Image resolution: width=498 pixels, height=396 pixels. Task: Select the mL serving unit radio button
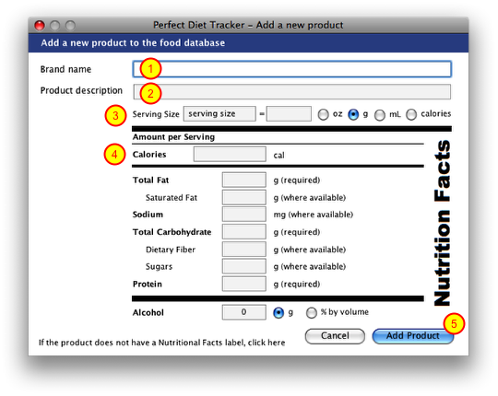(380, 115)
